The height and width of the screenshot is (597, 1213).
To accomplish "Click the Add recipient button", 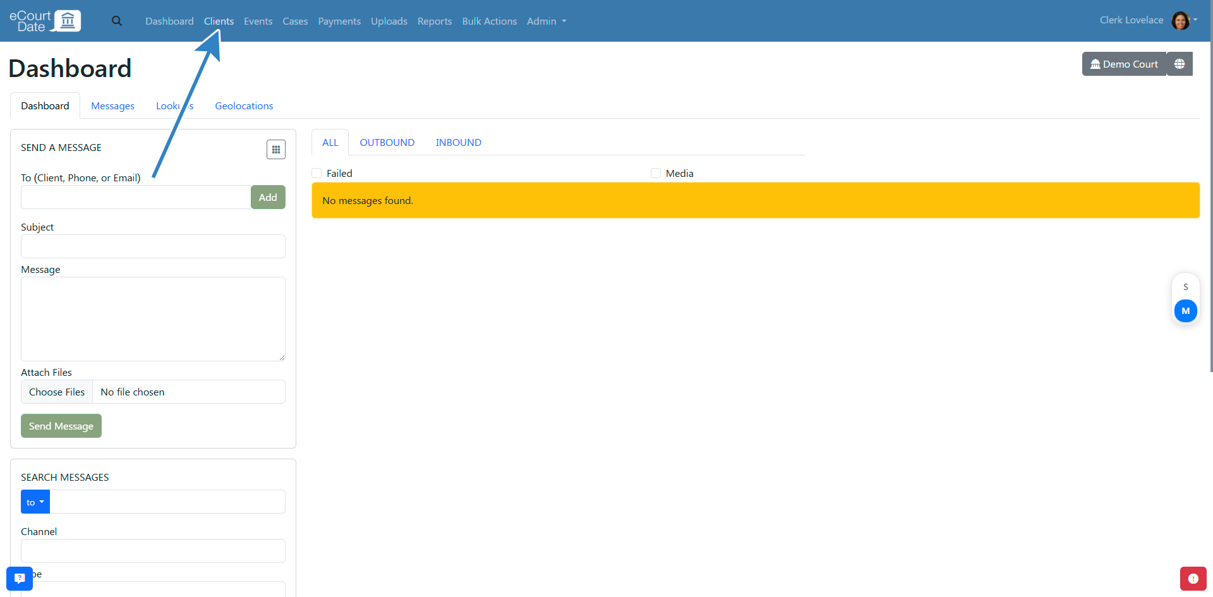I will [268, 197].
